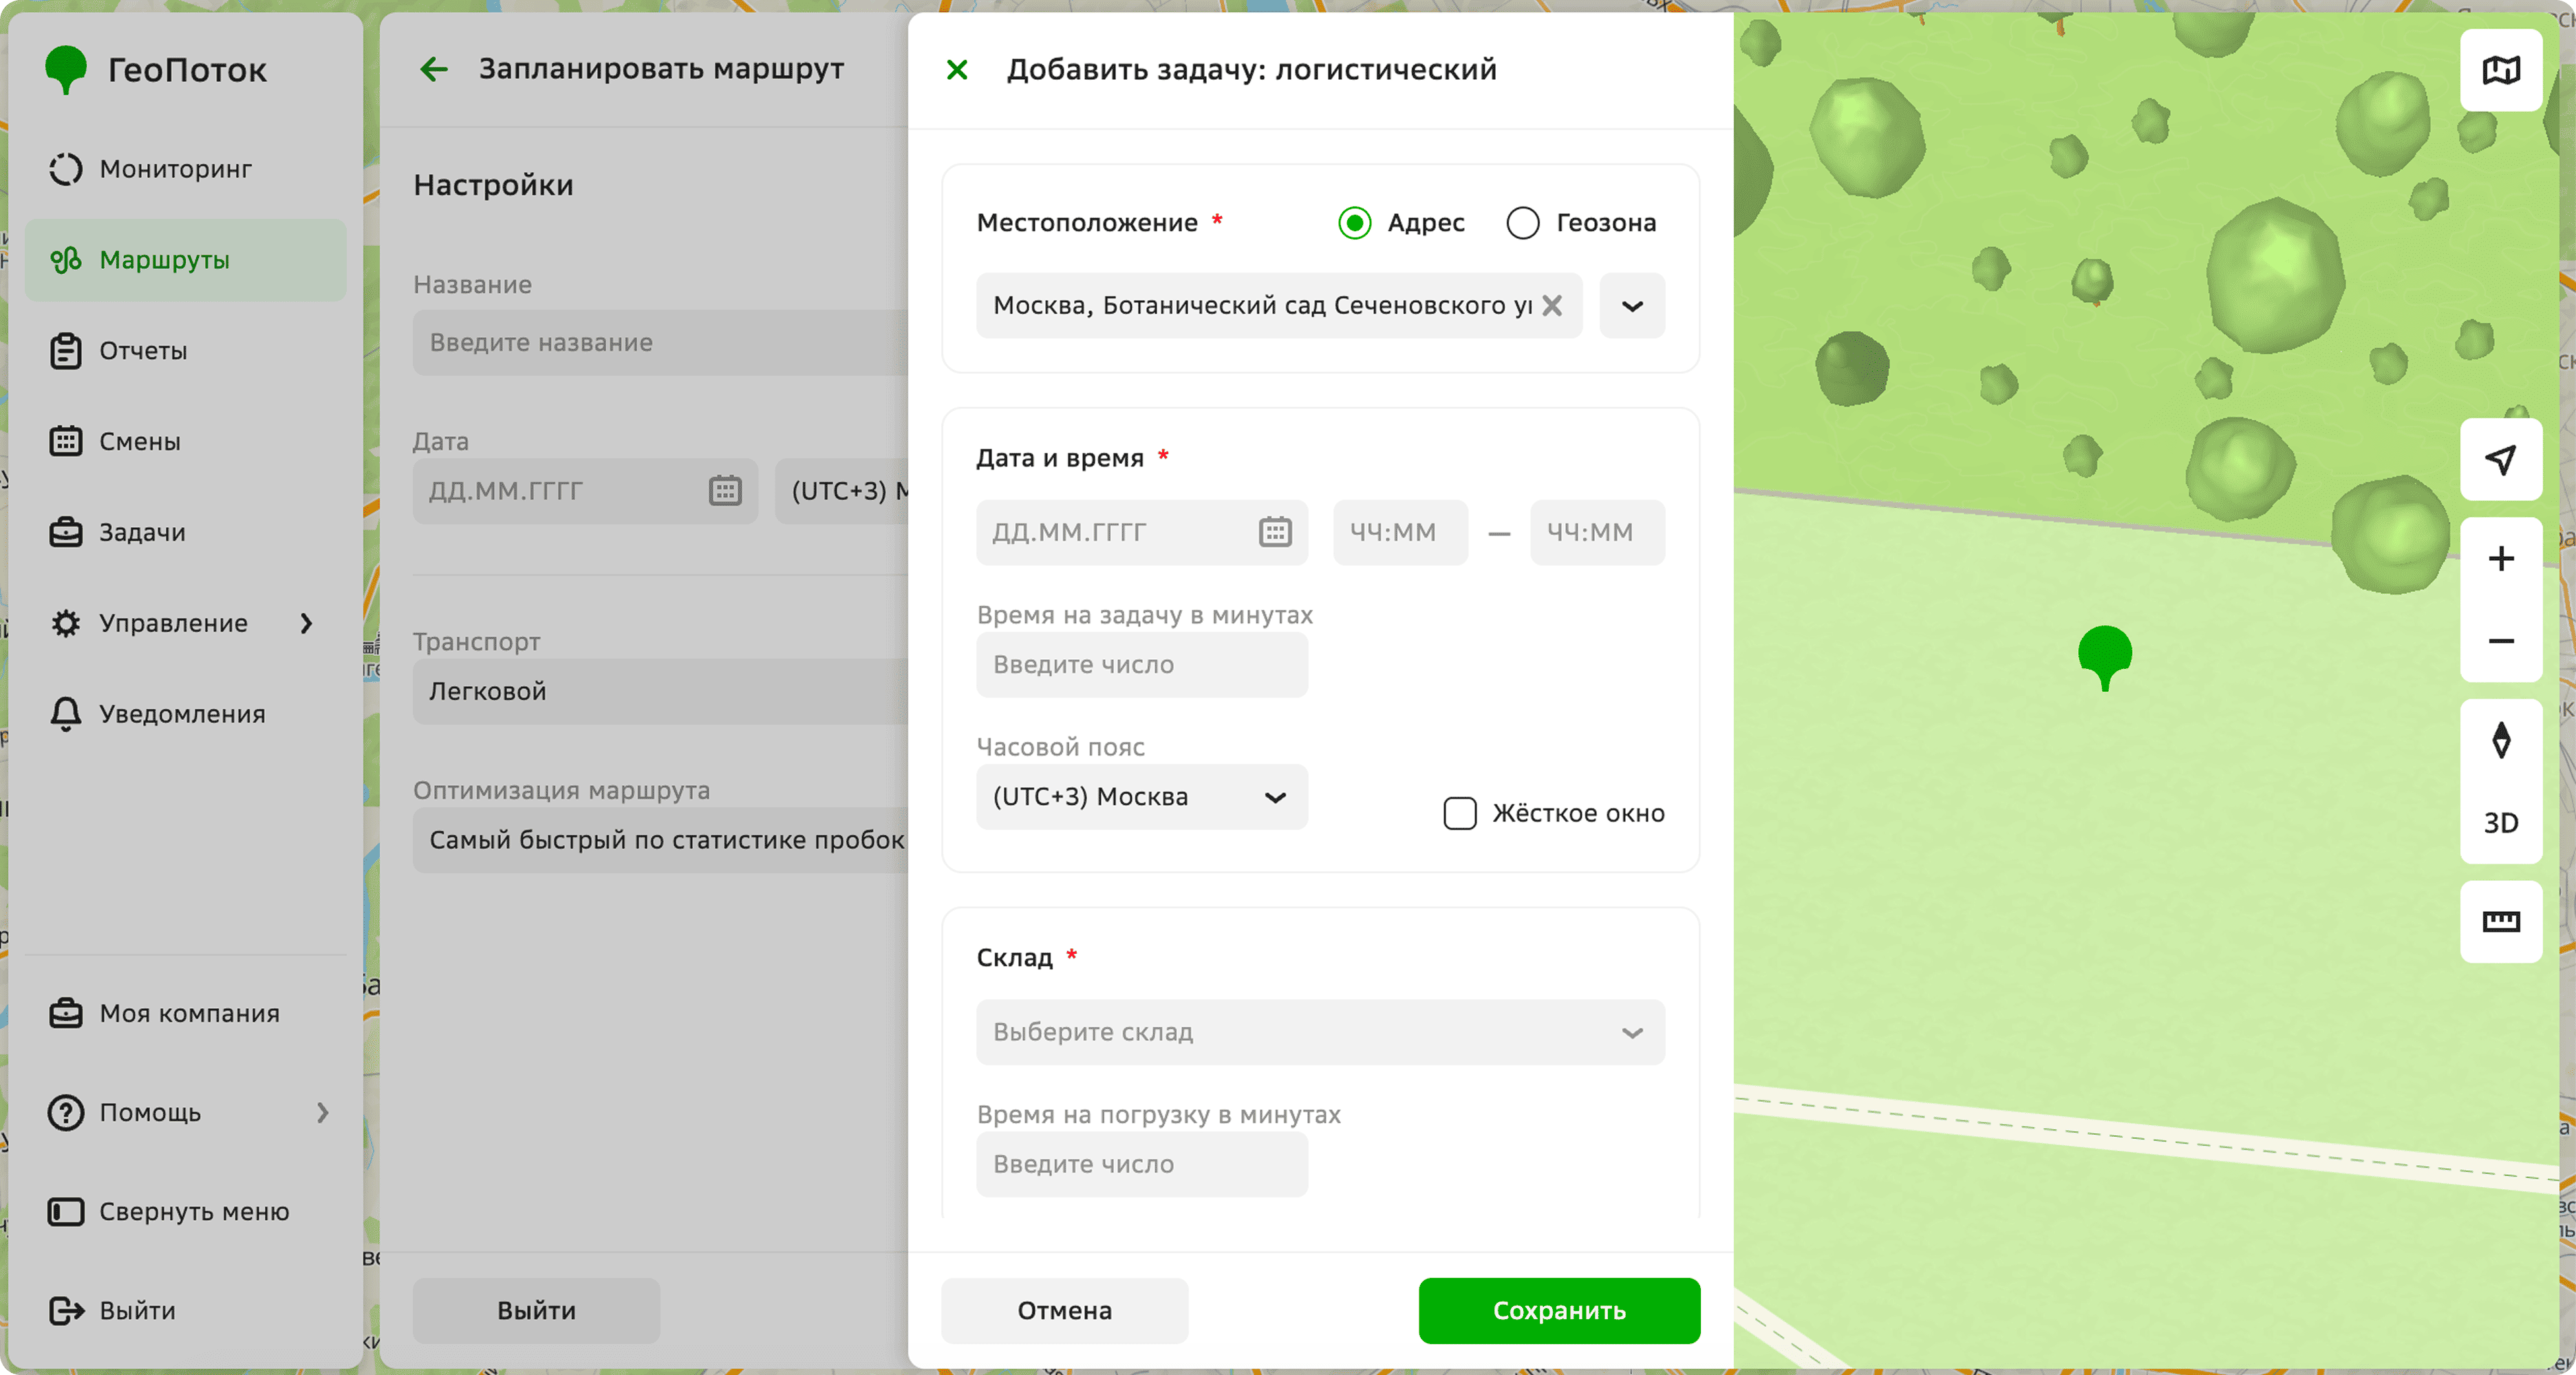Activate the ruler measurement tool
Viewport: 2576px width, 1375px height.
click(2500, 921)
